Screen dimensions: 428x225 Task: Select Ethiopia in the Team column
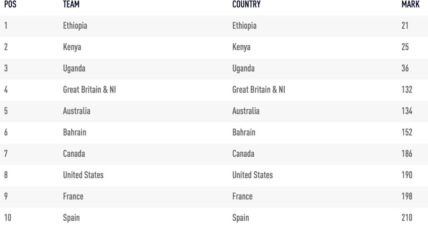tap(75, 26)
